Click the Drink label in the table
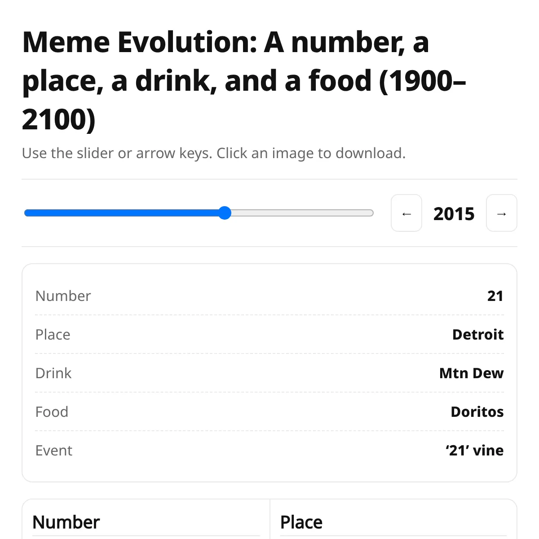 pos(53,373)
